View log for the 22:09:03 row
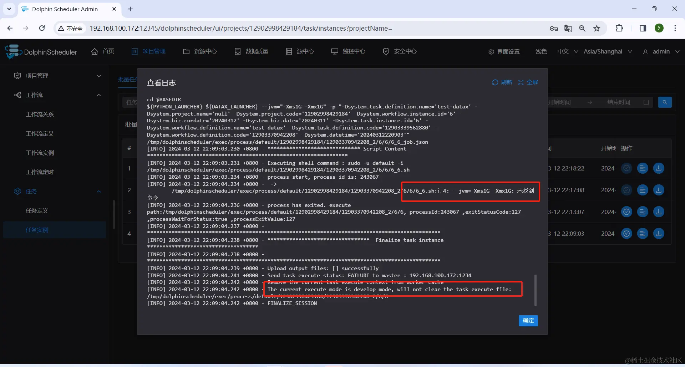The width and height of the screenshot is (685, 367). (x=643, y=234)
